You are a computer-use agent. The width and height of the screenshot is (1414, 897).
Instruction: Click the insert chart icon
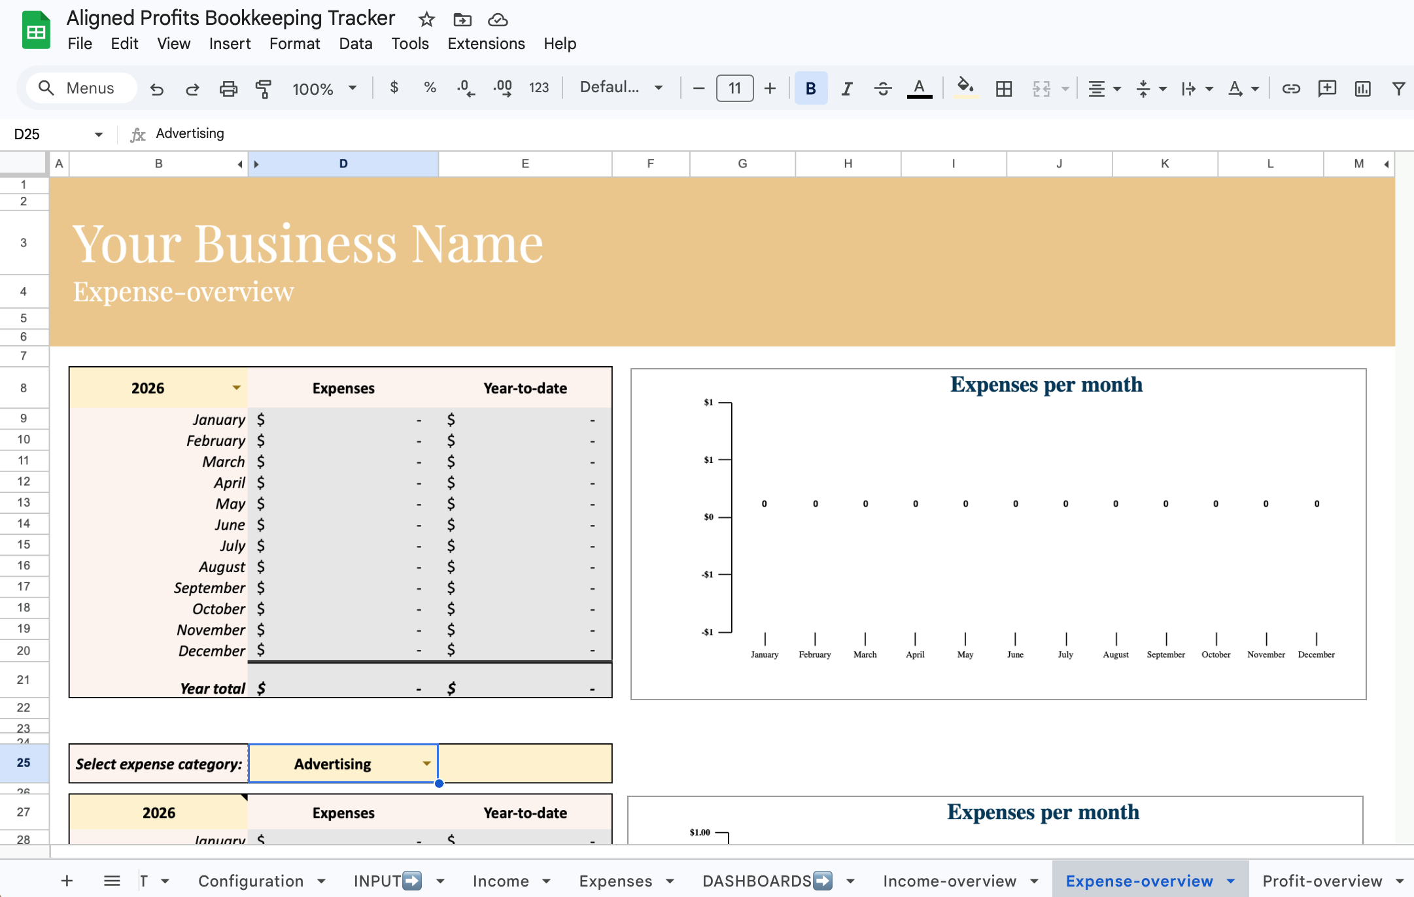click(x=1362, y=88)
